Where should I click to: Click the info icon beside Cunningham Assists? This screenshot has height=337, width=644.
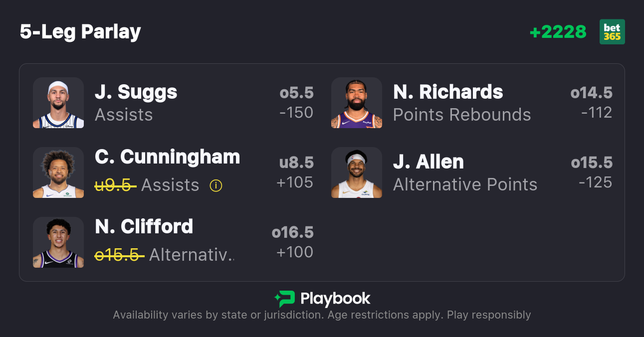[x=215, y=185]
